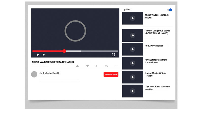The image size is (203, 114).
Task: Seek in the dark gray unplayed progress bar section
Action: click(100, 51)
